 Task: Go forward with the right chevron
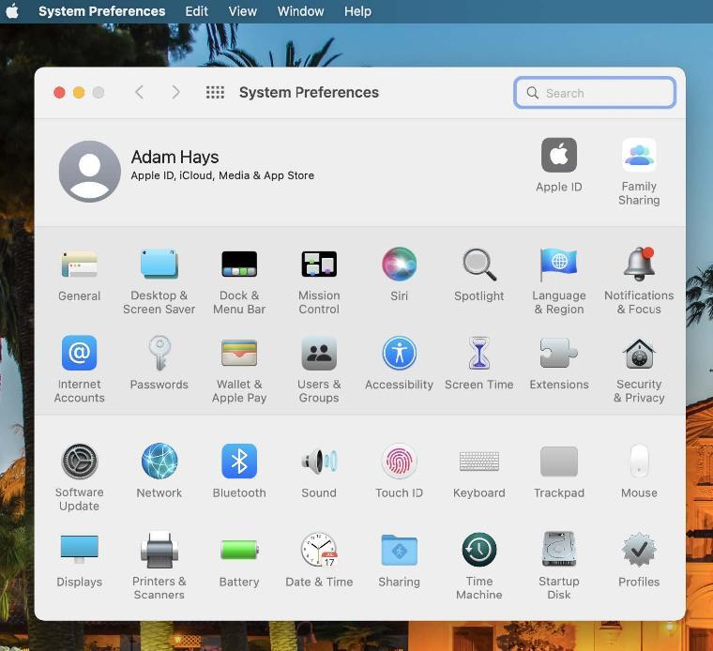[x=176, y=92]
